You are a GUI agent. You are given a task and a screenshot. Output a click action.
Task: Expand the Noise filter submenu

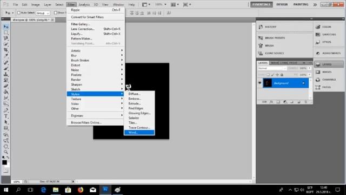click(x=95, y=70)
